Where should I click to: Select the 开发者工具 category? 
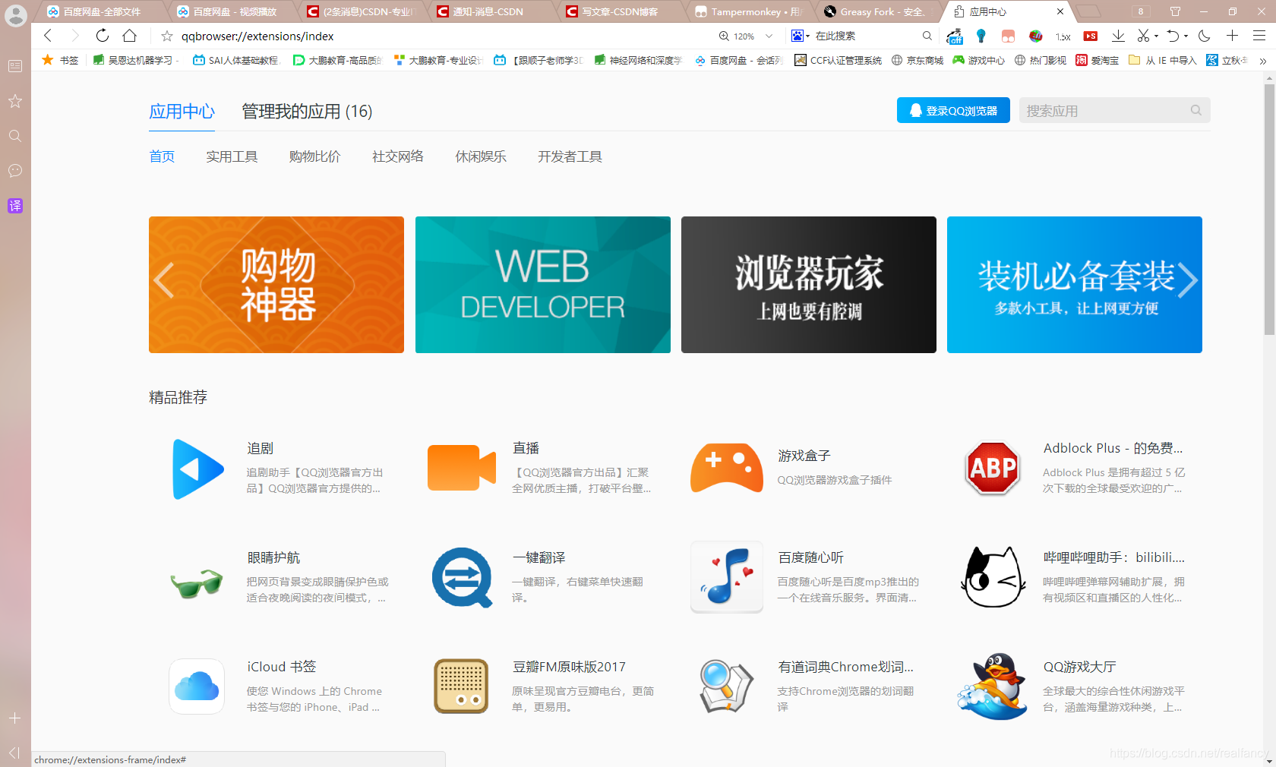click(x=570, y=156)
